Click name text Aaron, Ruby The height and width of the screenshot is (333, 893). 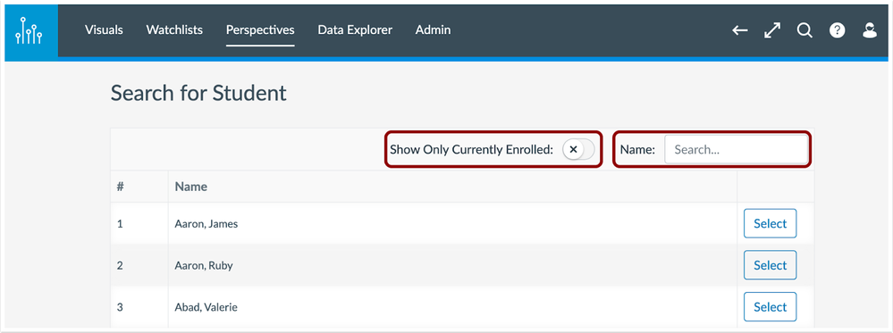(203, 266)
